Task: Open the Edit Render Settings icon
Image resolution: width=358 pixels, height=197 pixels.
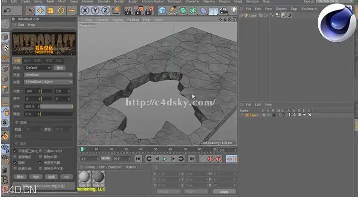Action: [149, 11]
